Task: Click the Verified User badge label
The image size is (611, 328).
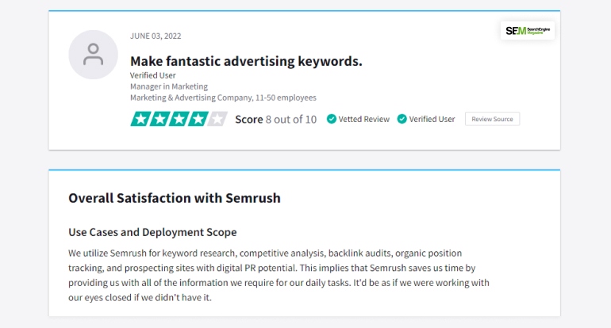Action: [x=432, y=119]
